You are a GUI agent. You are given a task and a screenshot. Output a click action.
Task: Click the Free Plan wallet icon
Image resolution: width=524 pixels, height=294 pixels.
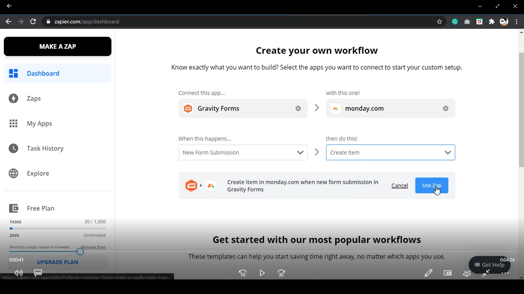[x=13, y=208]
